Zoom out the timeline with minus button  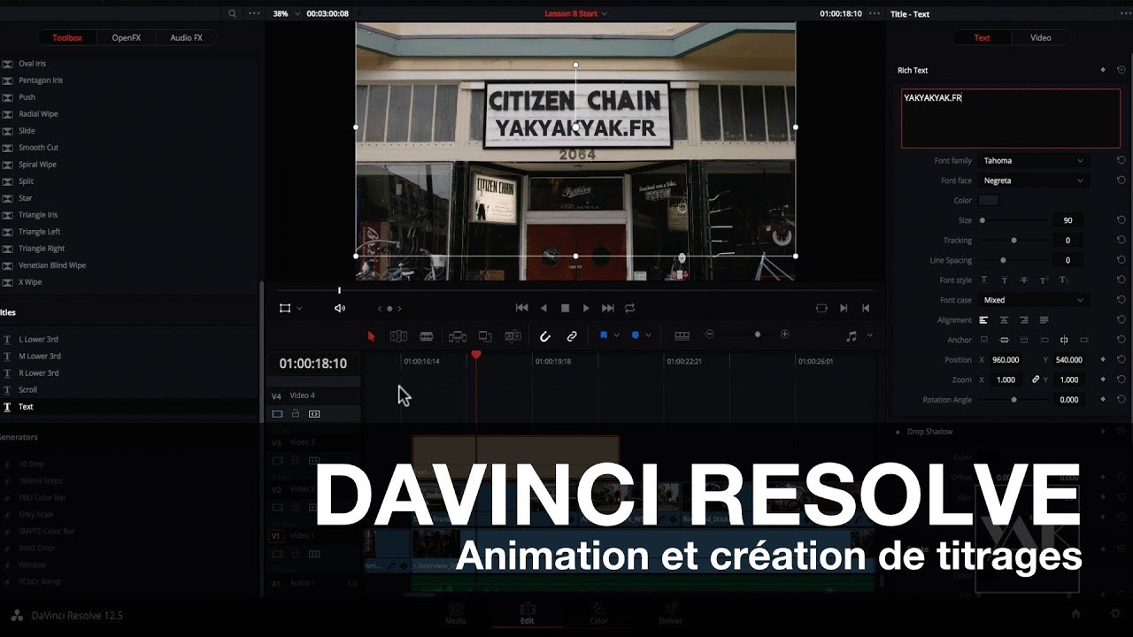coord(709,334)
